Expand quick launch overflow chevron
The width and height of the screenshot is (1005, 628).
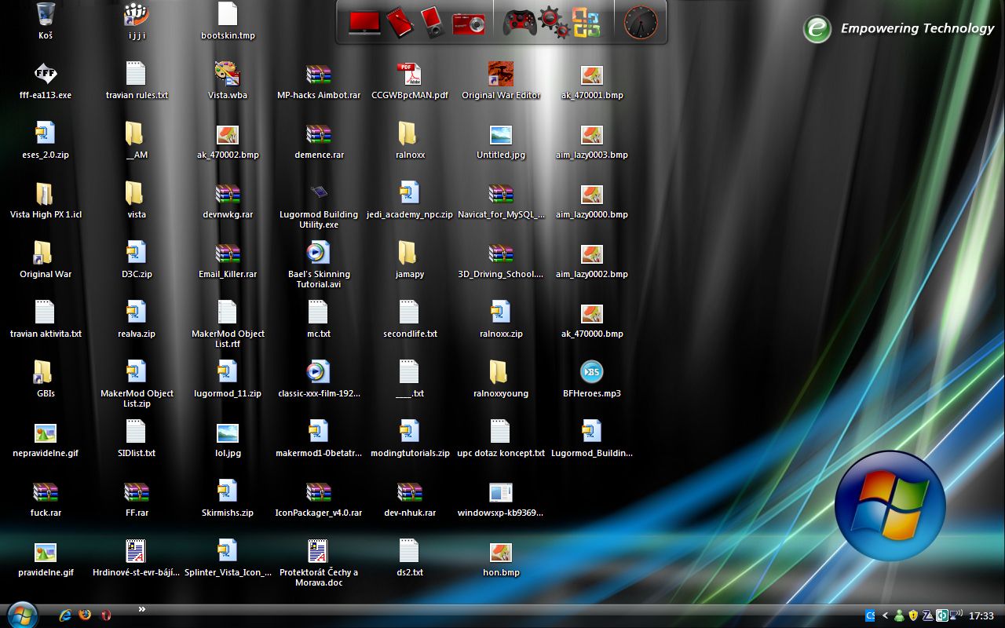coord(142,609)
